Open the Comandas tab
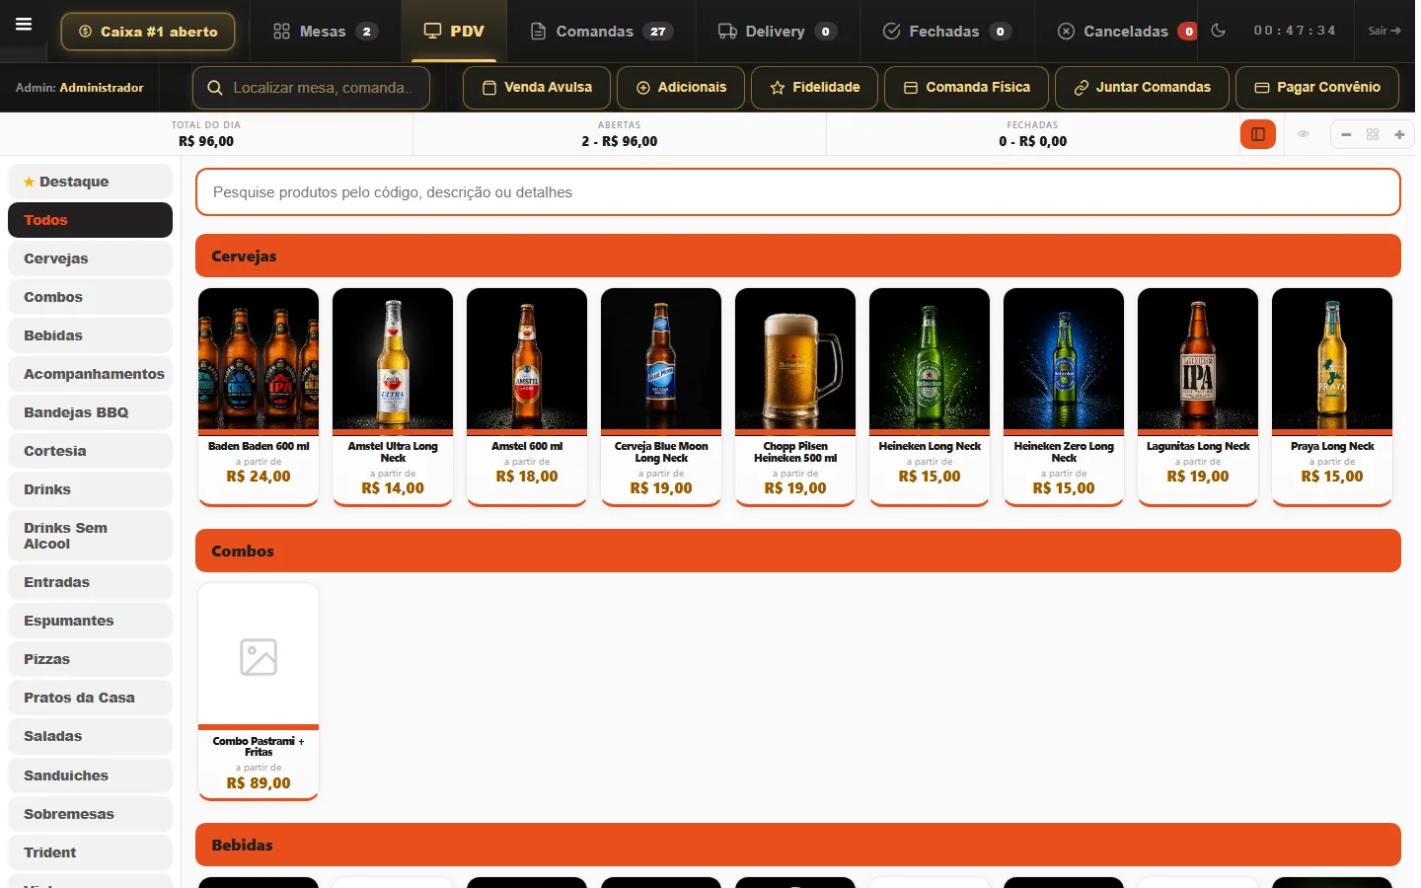 tap(601, 32)
